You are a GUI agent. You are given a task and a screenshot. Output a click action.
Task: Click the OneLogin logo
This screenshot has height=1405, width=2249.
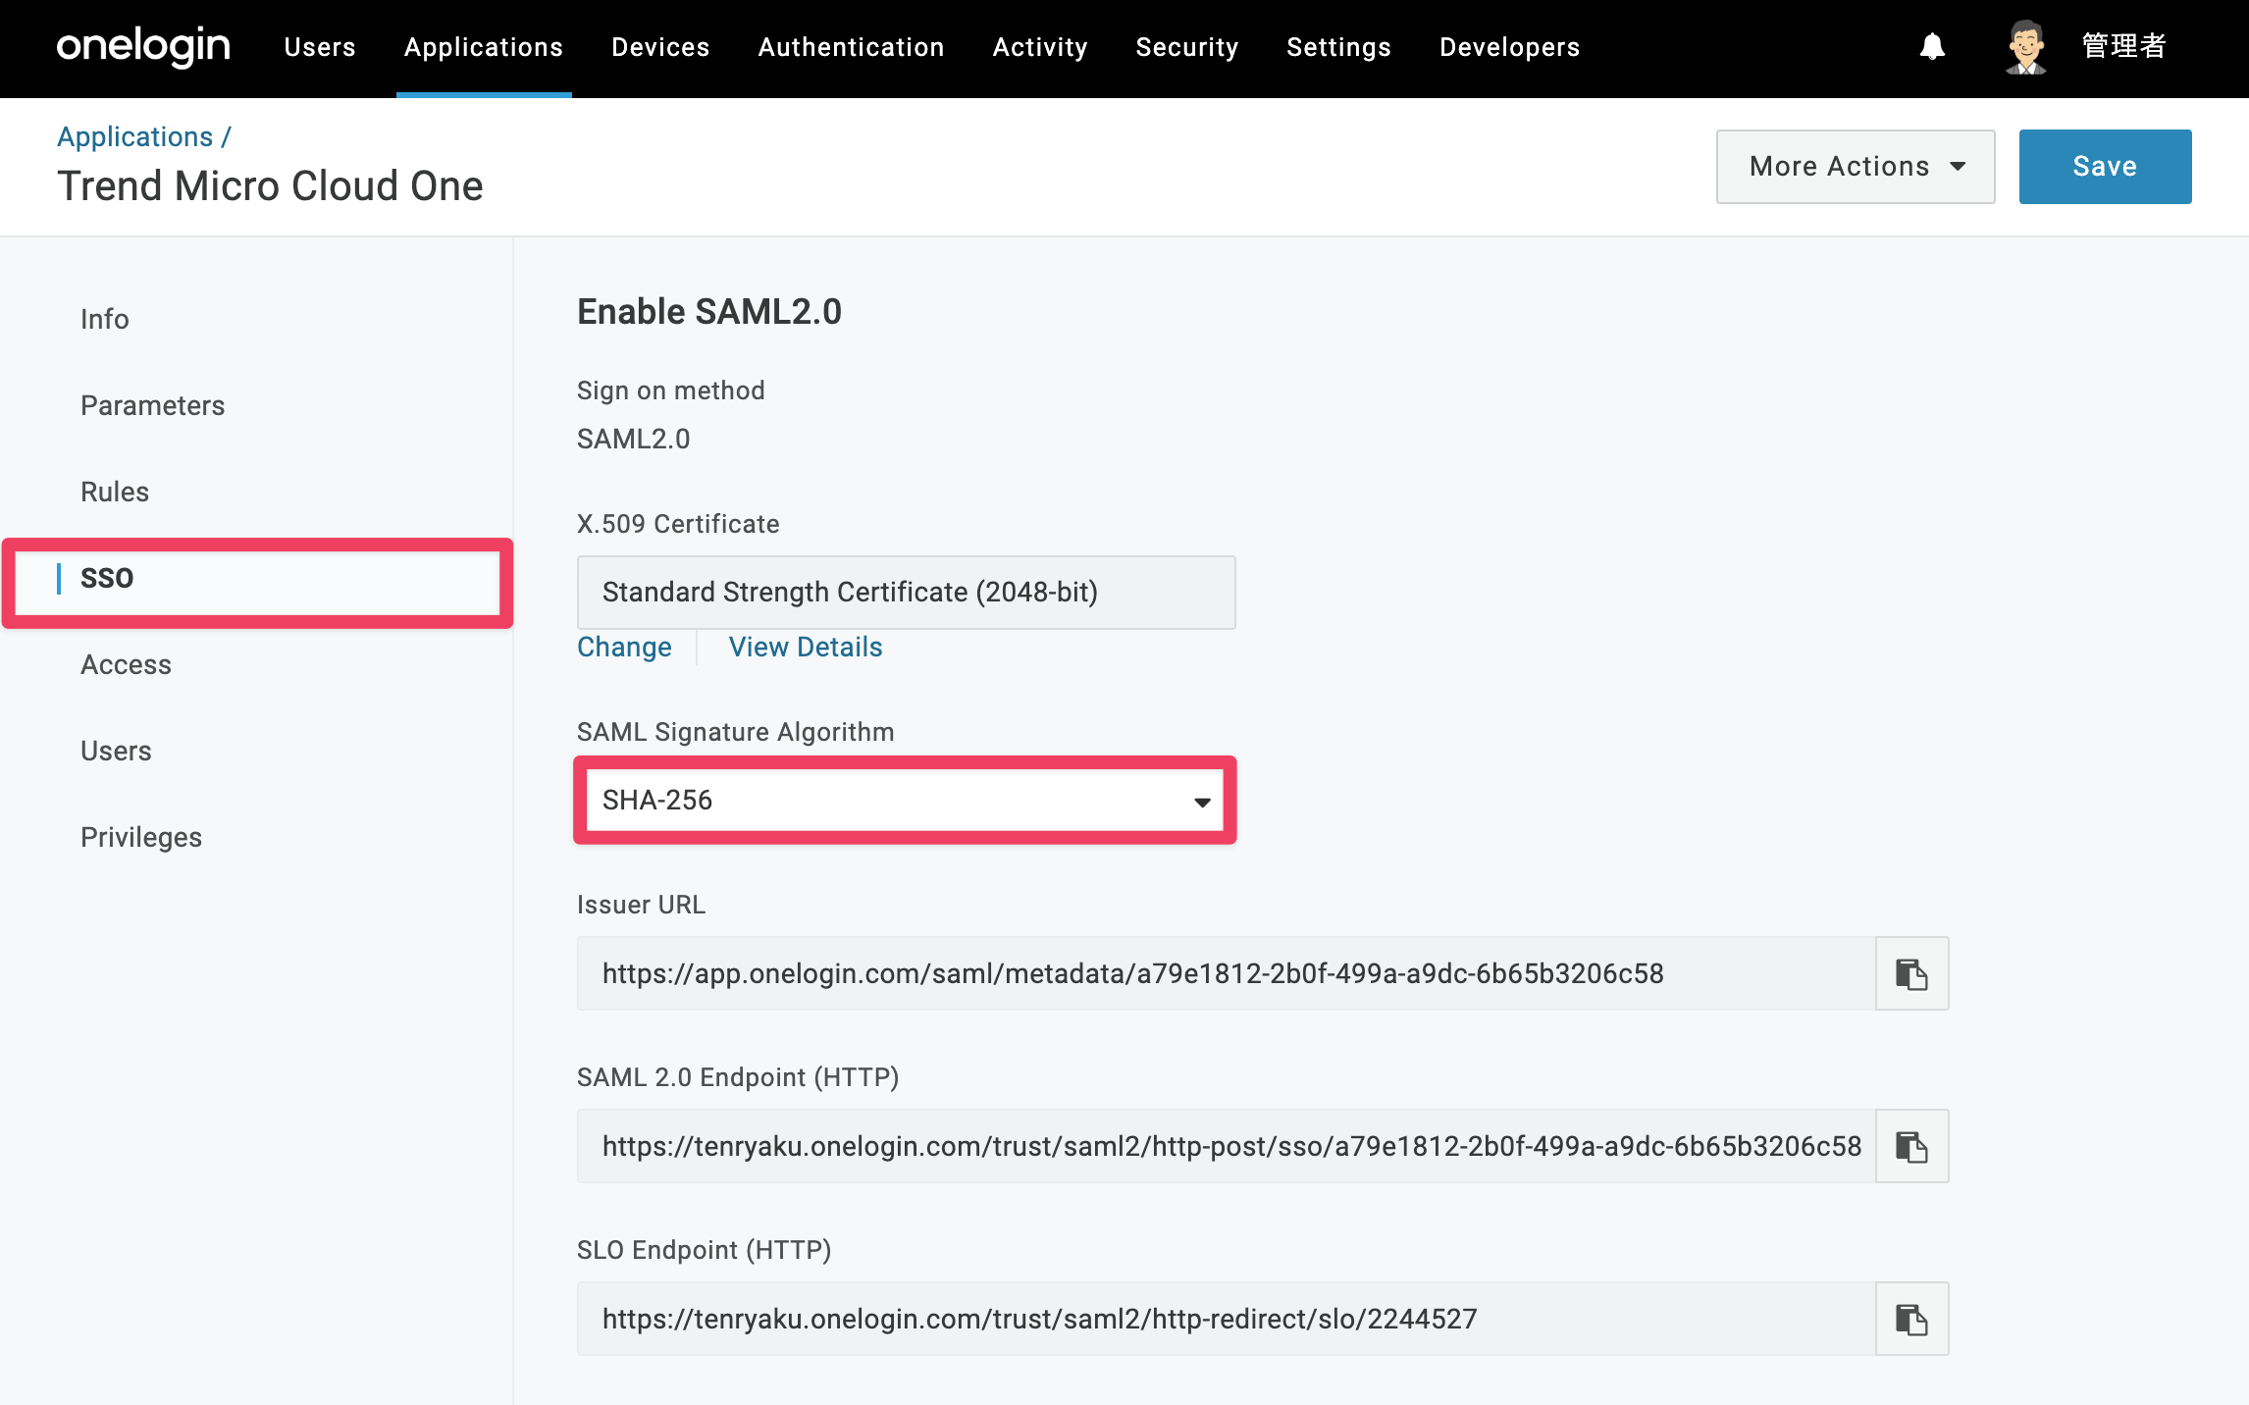click(x=143, y=46)
